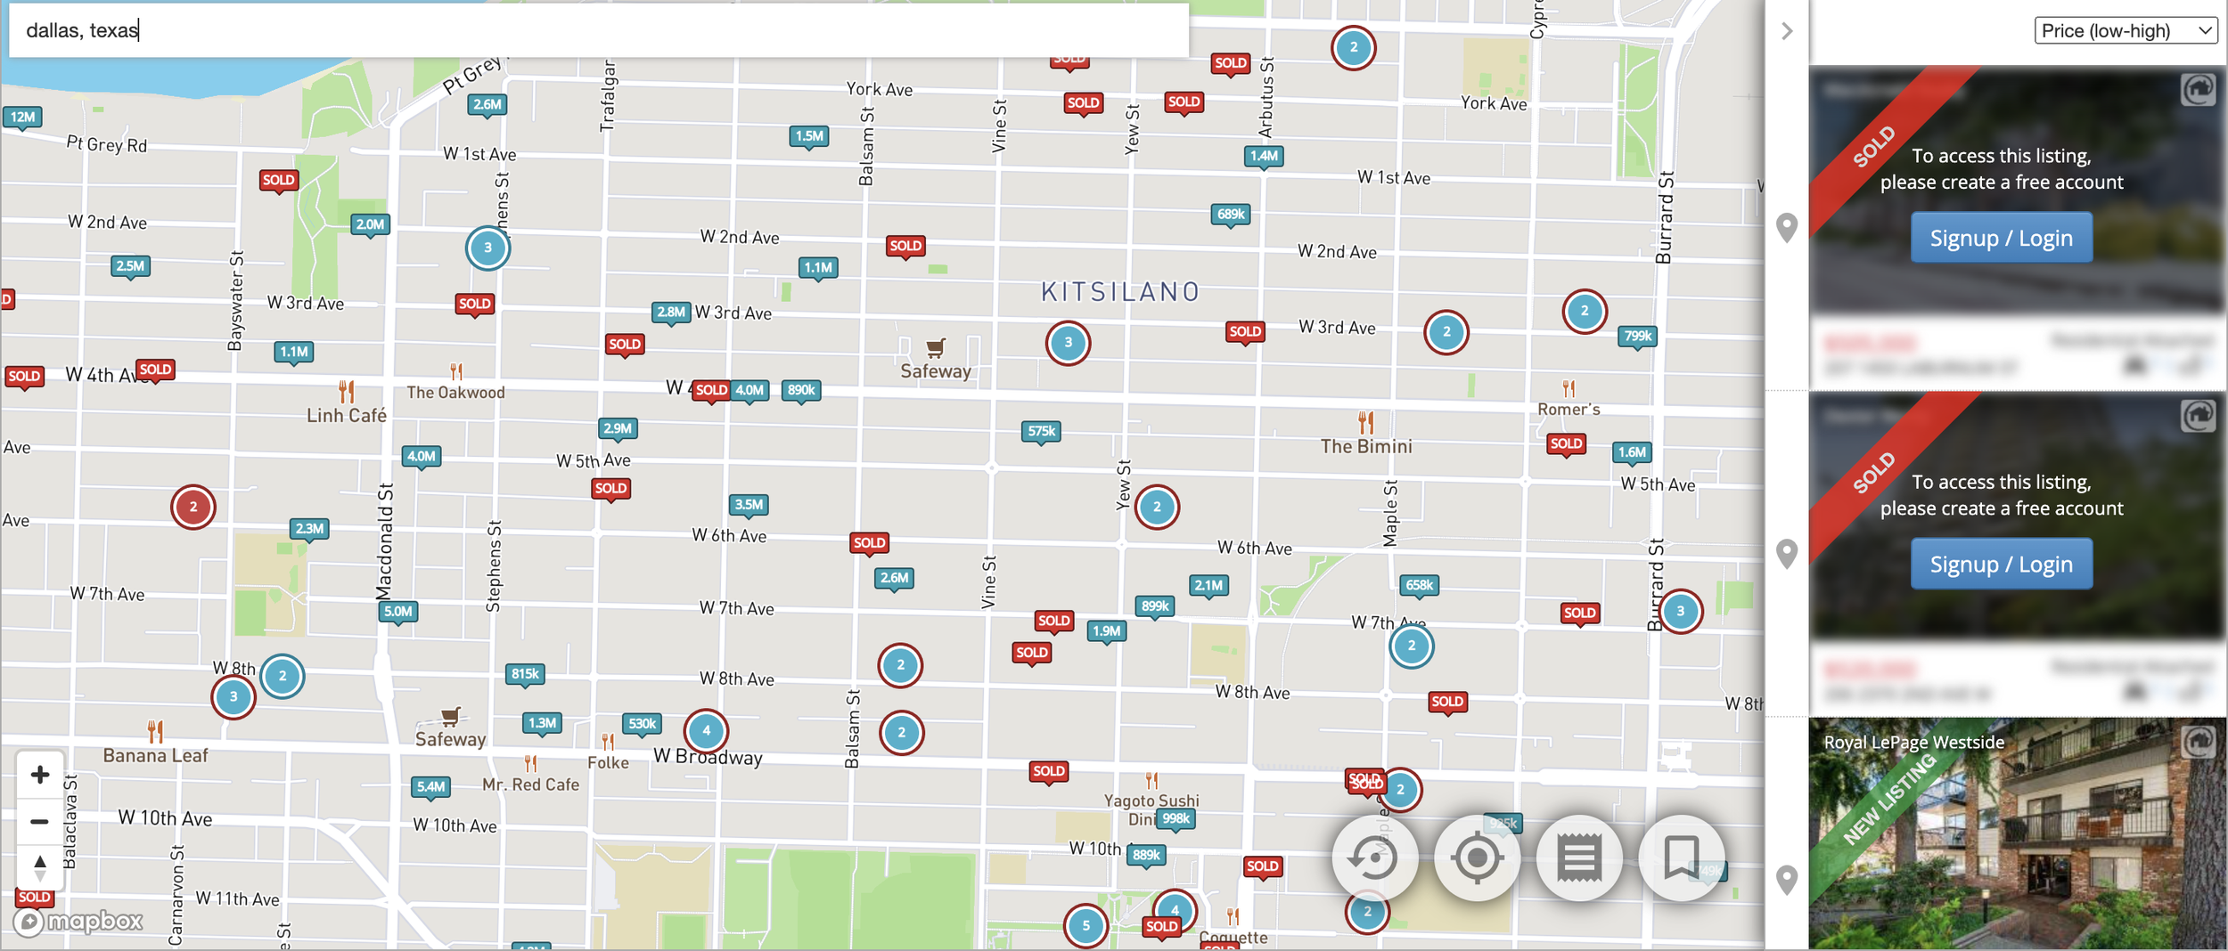Collapse the listings sidebar with the chevron
Viewport: 2228px width, 951px height.
[1788, 32]
